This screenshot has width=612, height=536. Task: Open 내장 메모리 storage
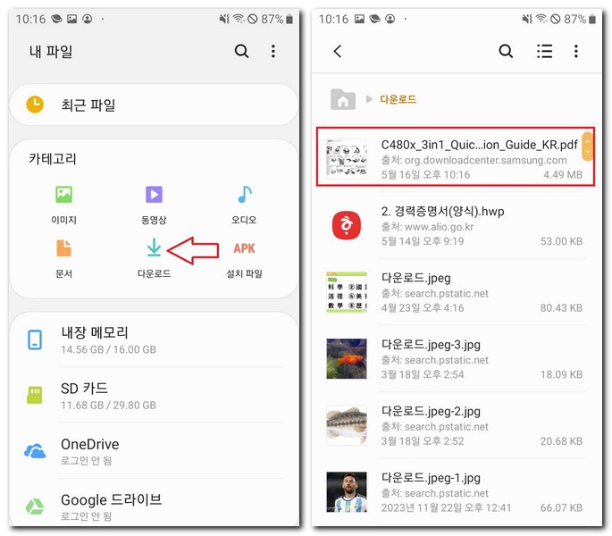point(154,339)
